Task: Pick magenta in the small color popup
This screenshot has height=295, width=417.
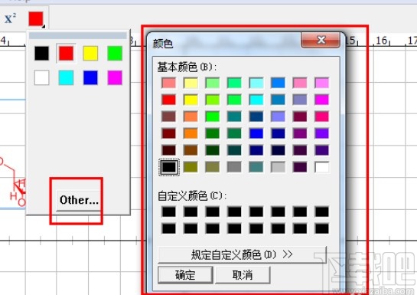Action: click(x=115, y=77)
